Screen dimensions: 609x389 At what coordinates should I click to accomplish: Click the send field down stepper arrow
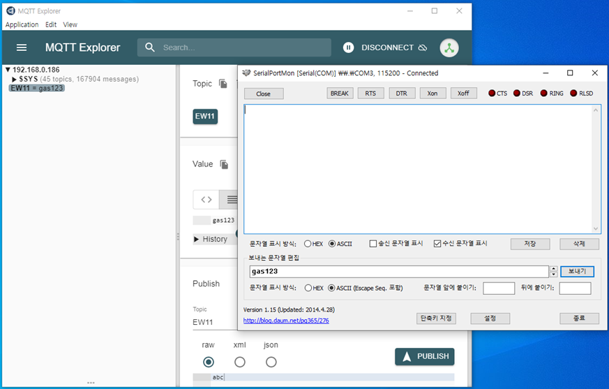pos(553,275)
